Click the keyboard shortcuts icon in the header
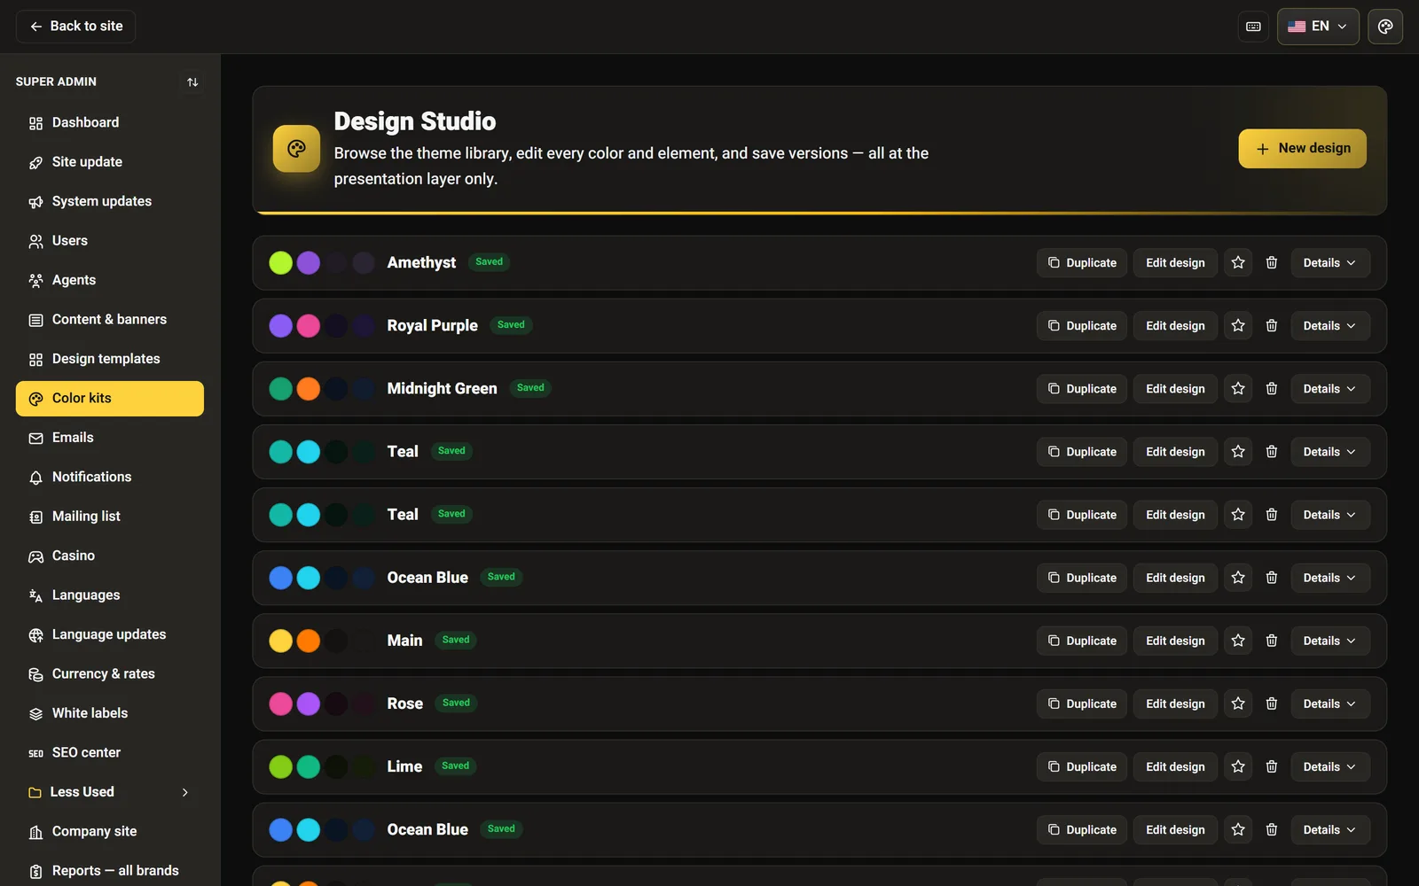 (1253, 27)
